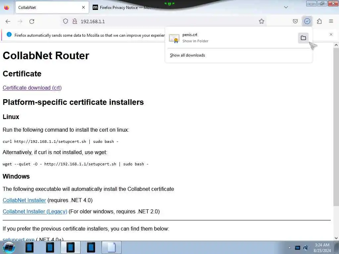Download the certificate via crt link

coord(32,88)
